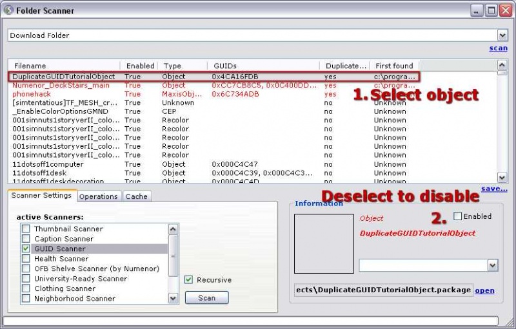Click the save... link

494,189
